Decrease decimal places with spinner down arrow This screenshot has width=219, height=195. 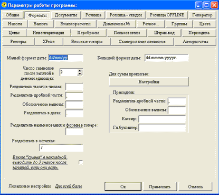80,74
